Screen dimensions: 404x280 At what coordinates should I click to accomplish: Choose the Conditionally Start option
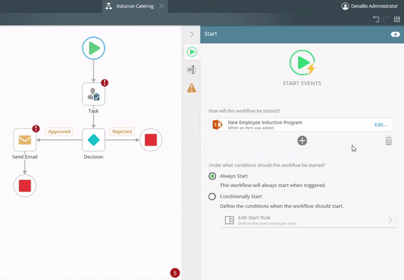click(x=212, y=196)
